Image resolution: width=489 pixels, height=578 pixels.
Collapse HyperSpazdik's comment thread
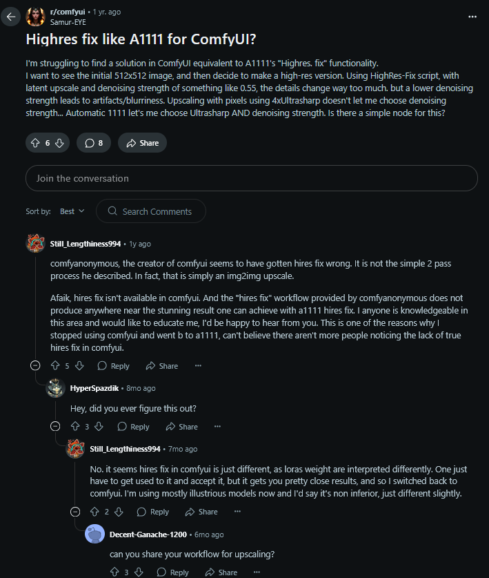pos(55,427)
